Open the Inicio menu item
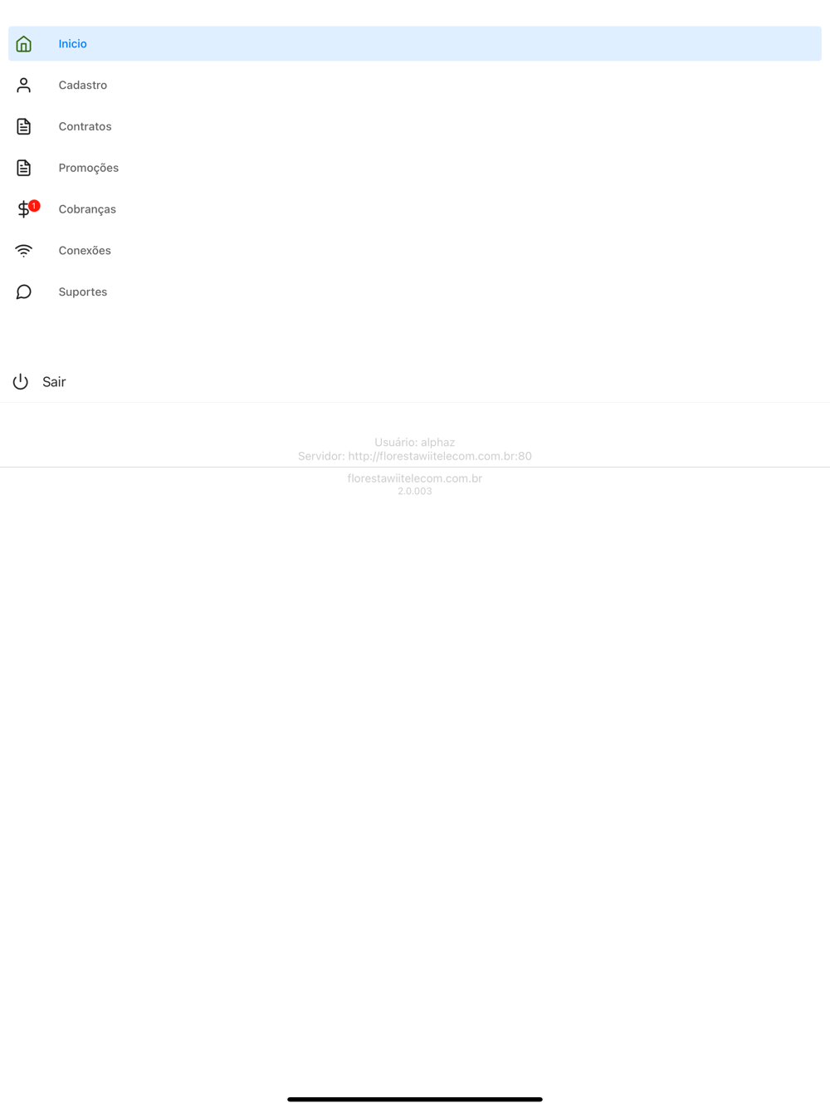The width and height of the screenshot is (830, 1108). [415, 43]
